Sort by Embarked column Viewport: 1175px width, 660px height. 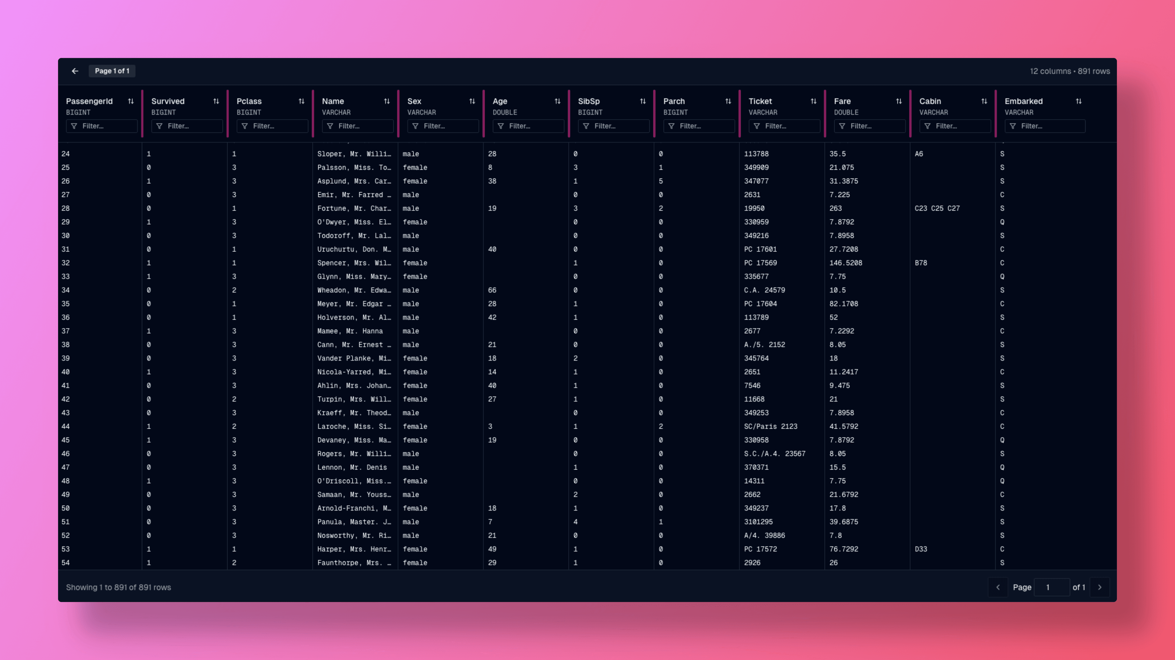click(x=1078, y=101)
